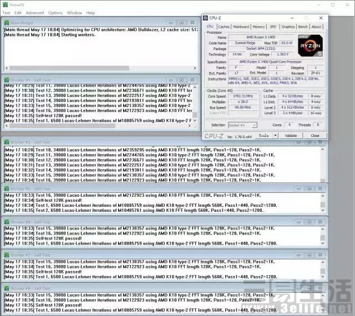The image size is (355, 316).
Task: Click the Worker #2 window icon
Action: (7, 142)
